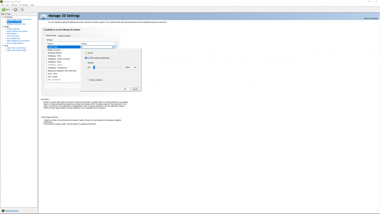Image resolution: width=380 pixels, height=214 pixels.
Task: Click OK in the Image Scaling popup
Action: (x=125, y=89)
